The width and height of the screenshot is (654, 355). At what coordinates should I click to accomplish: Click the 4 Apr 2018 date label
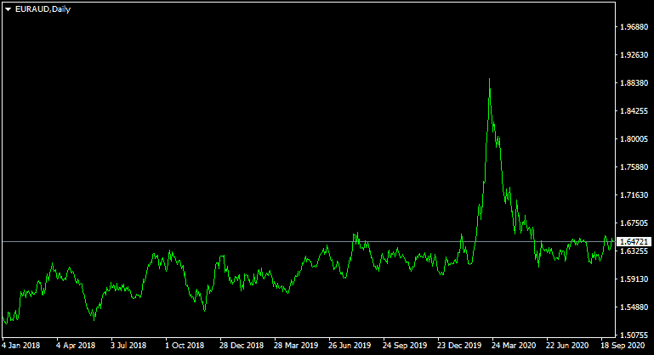pos(76,346)
